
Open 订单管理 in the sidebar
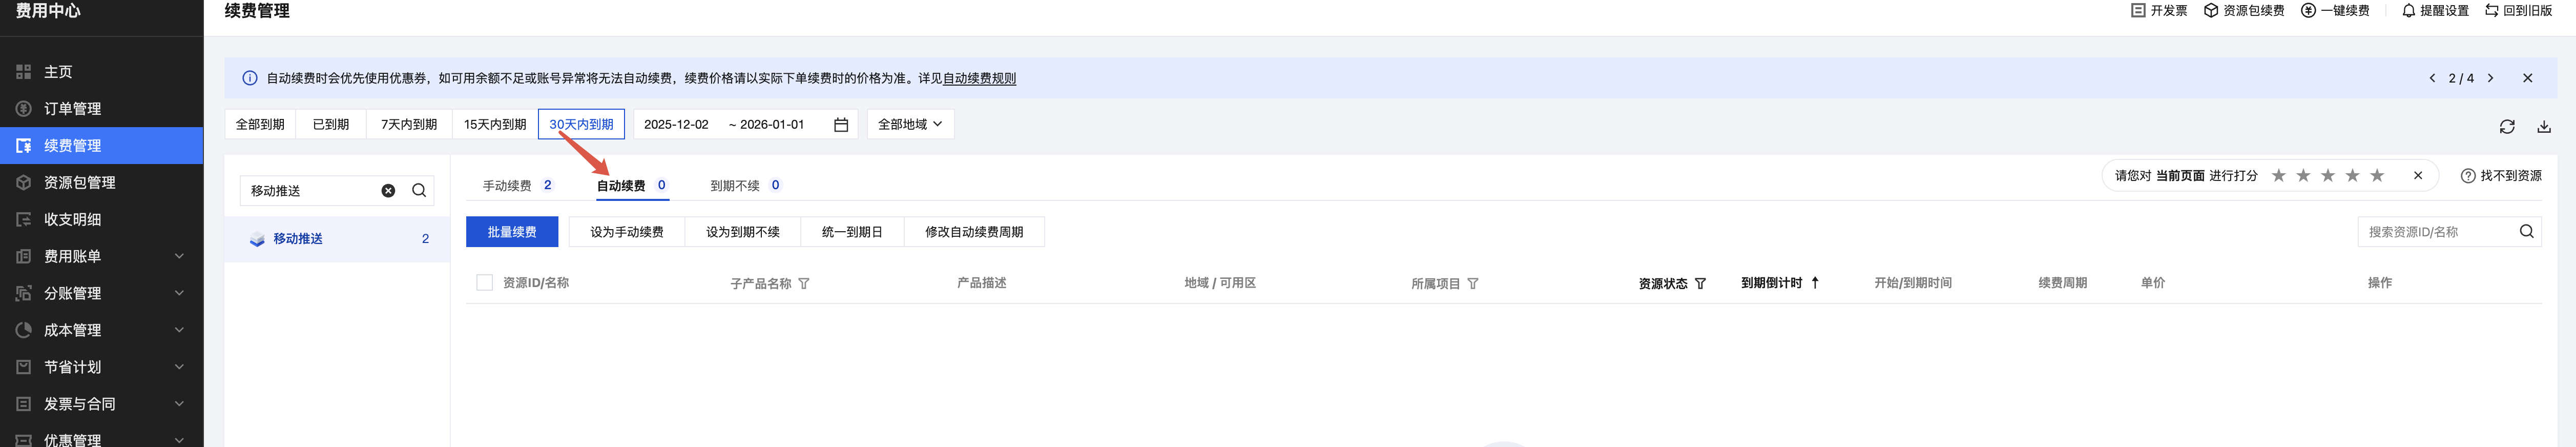click(x=72, y=109)
